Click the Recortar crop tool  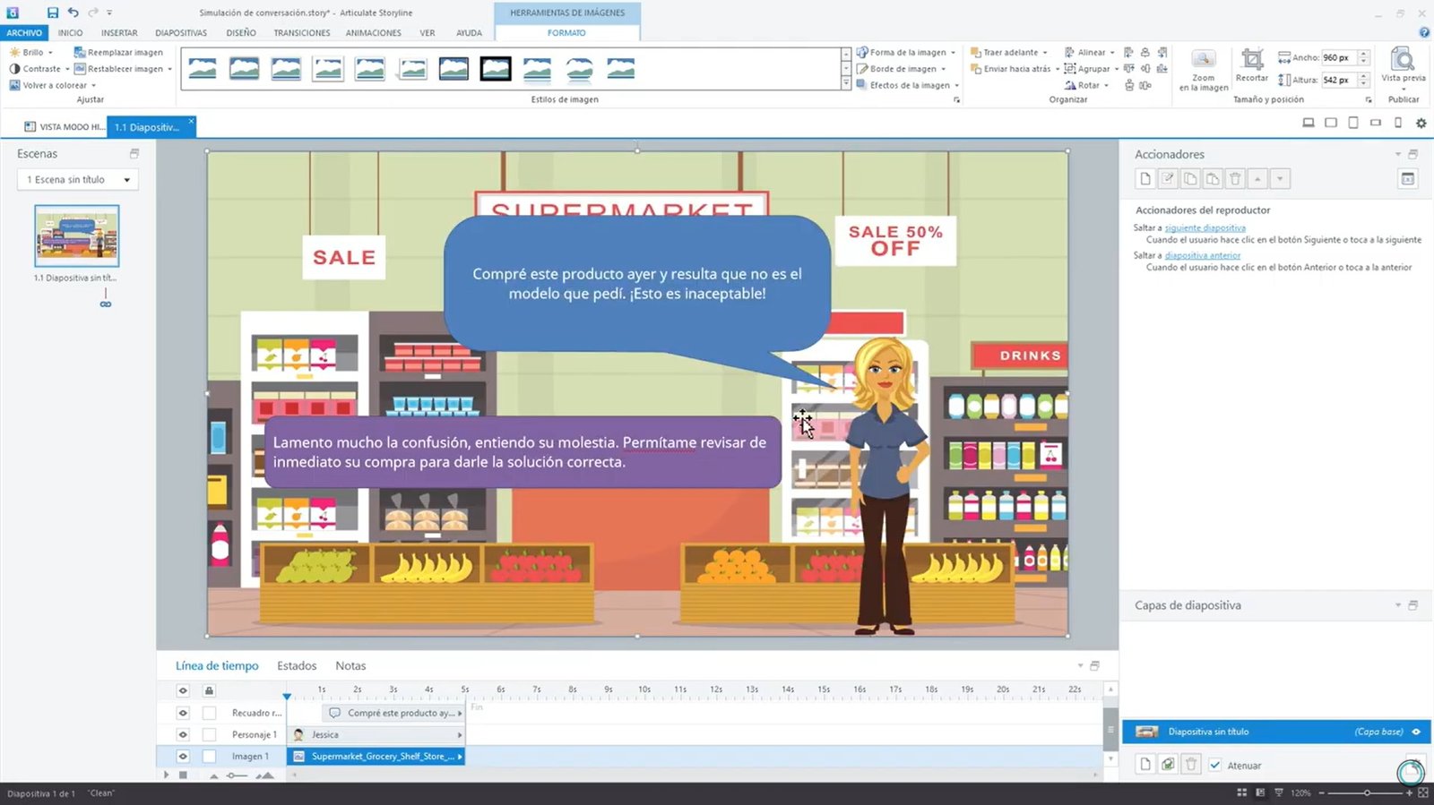1252,66
